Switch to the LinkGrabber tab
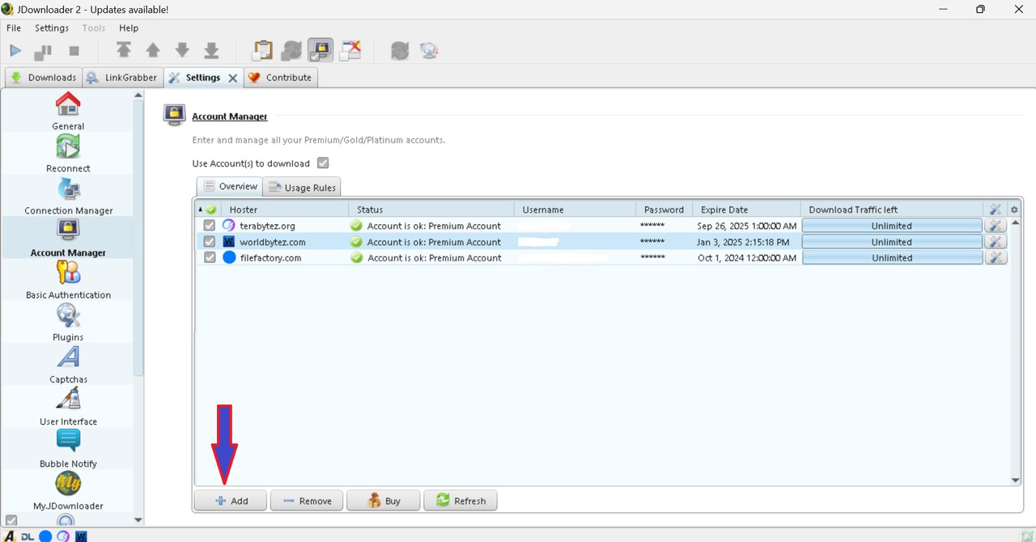 [x=121, y=78]
